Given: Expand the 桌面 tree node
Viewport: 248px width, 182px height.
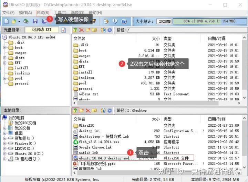Looking at the screenshot, I should (x=5, y=133).
